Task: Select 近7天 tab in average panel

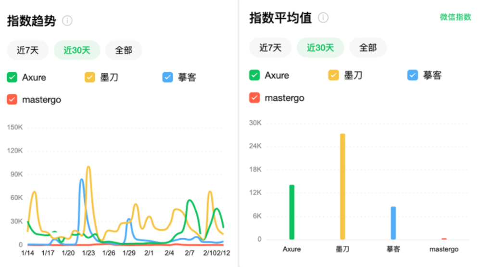Action: pos(270,47)
